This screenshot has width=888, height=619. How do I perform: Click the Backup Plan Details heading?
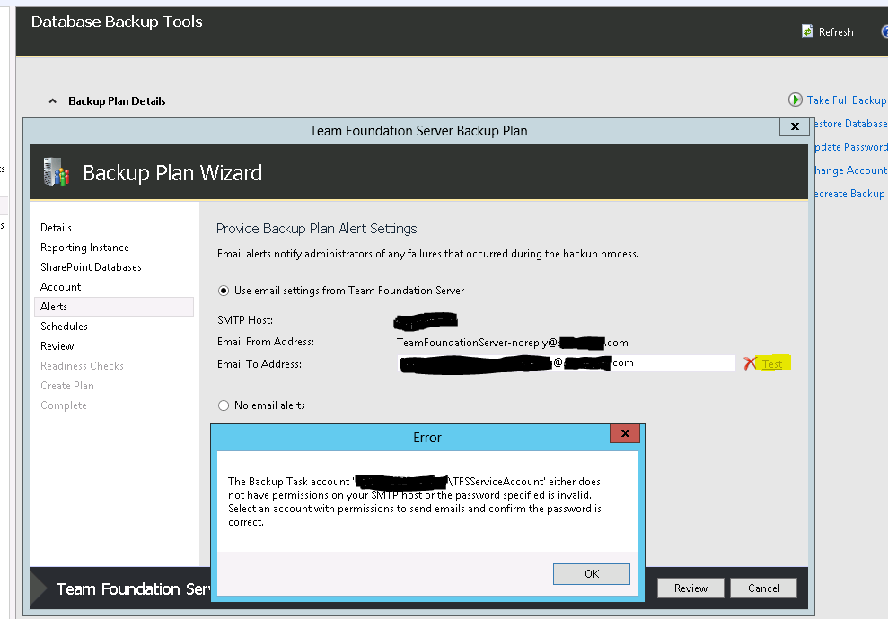click(117, 101)
